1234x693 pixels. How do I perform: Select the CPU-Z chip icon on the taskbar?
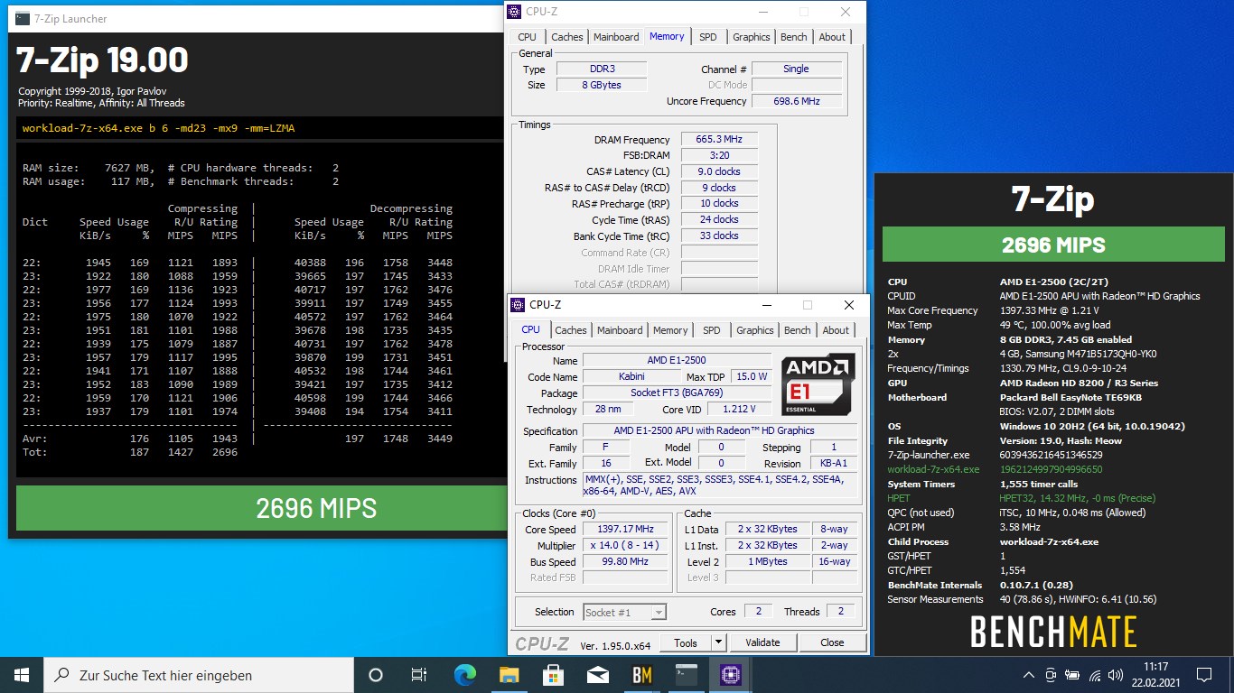pyautogui.click(x=730, y=674)
